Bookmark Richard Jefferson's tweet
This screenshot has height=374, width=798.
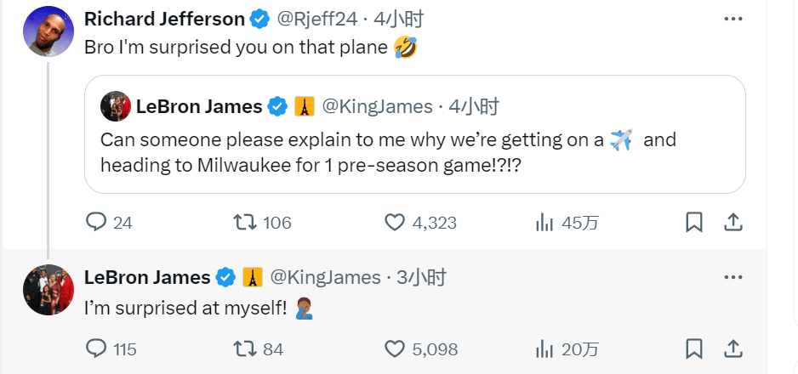(693, 223)
